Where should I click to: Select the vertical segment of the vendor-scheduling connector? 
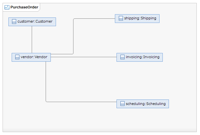coord(46,81)
